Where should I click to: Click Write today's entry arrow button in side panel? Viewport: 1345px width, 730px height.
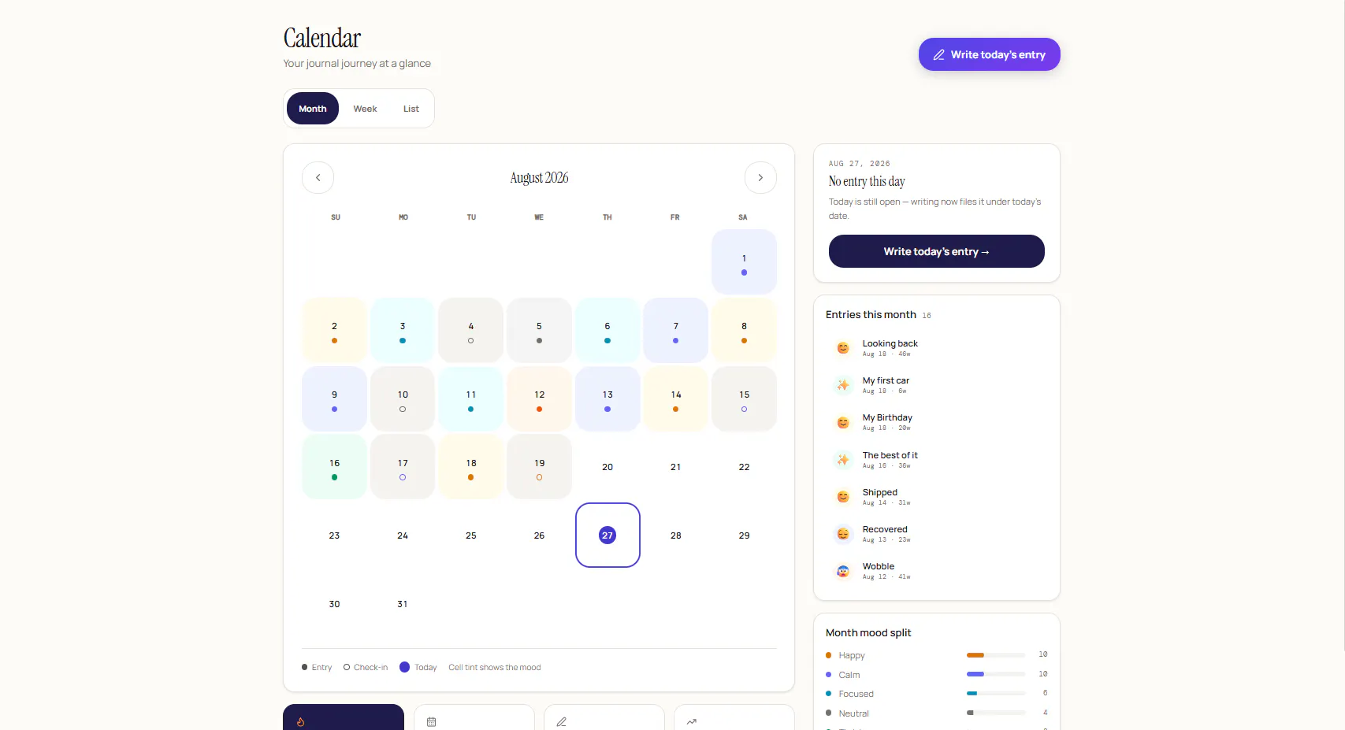pyautogui.click(x=937, y=251)
